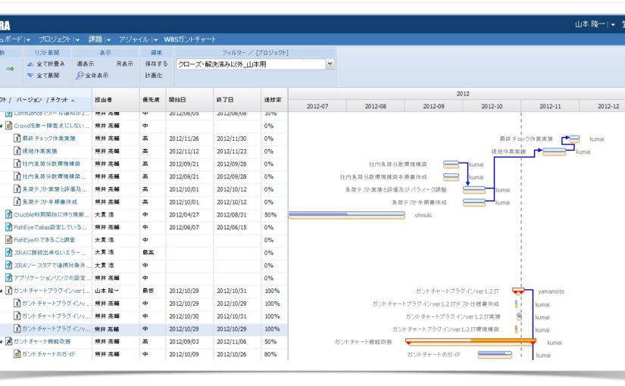This screenshot has width=625, height=386.
Task: Click the question icon of JIRAに接続出来ないエラー
Action: tap(9, 253)
